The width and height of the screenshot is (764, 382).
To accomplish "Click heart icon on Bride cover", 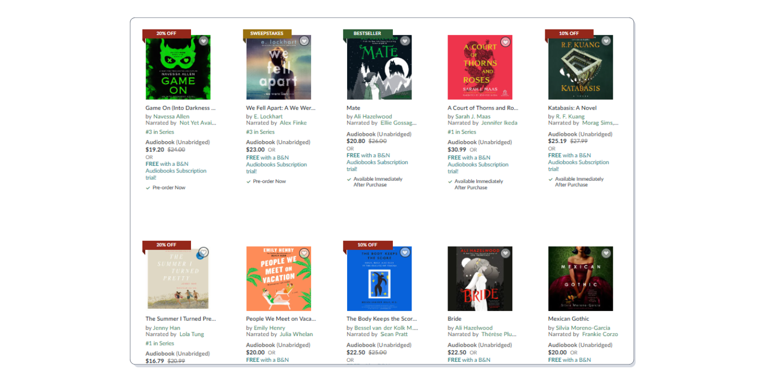I will [x=505, y=253].
